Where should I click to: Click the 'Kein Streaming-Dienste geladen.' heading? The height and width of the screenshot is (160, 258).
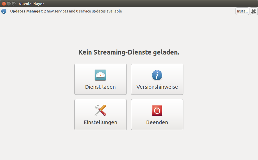click(129, 52)
